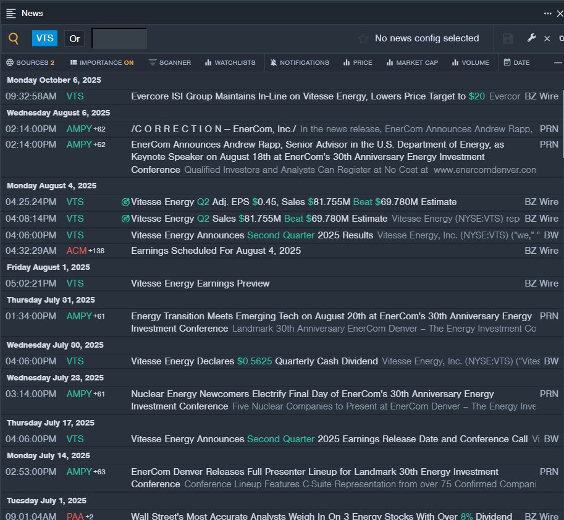This screenshot has height=520, width=564.
Task: Click the VTS ticker tag in search
Action: 44,38
